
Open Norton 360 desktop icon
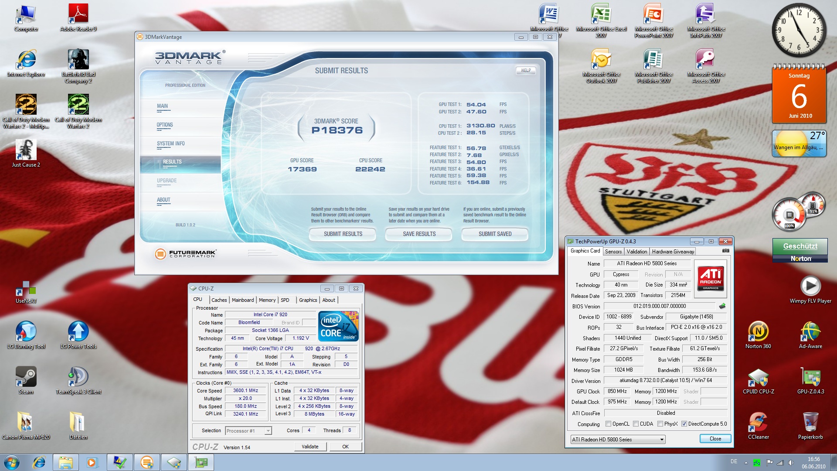pyautogui.click(x=758, y=335)
